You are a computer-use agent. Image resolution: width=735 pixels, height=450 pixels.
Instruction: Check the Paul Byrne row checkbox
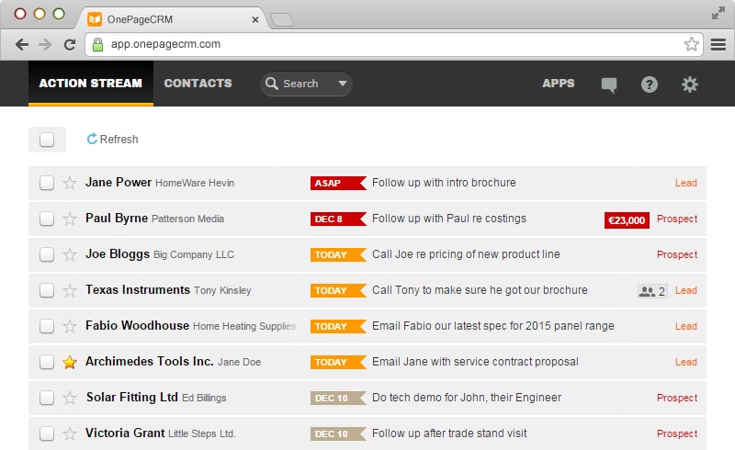point(47,219)
